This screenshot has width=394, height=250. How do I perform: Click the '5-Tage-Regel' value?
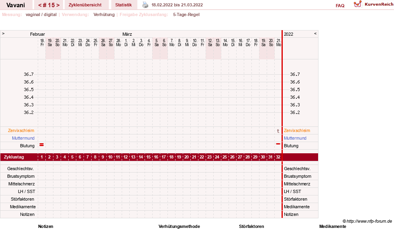(186, 14)
